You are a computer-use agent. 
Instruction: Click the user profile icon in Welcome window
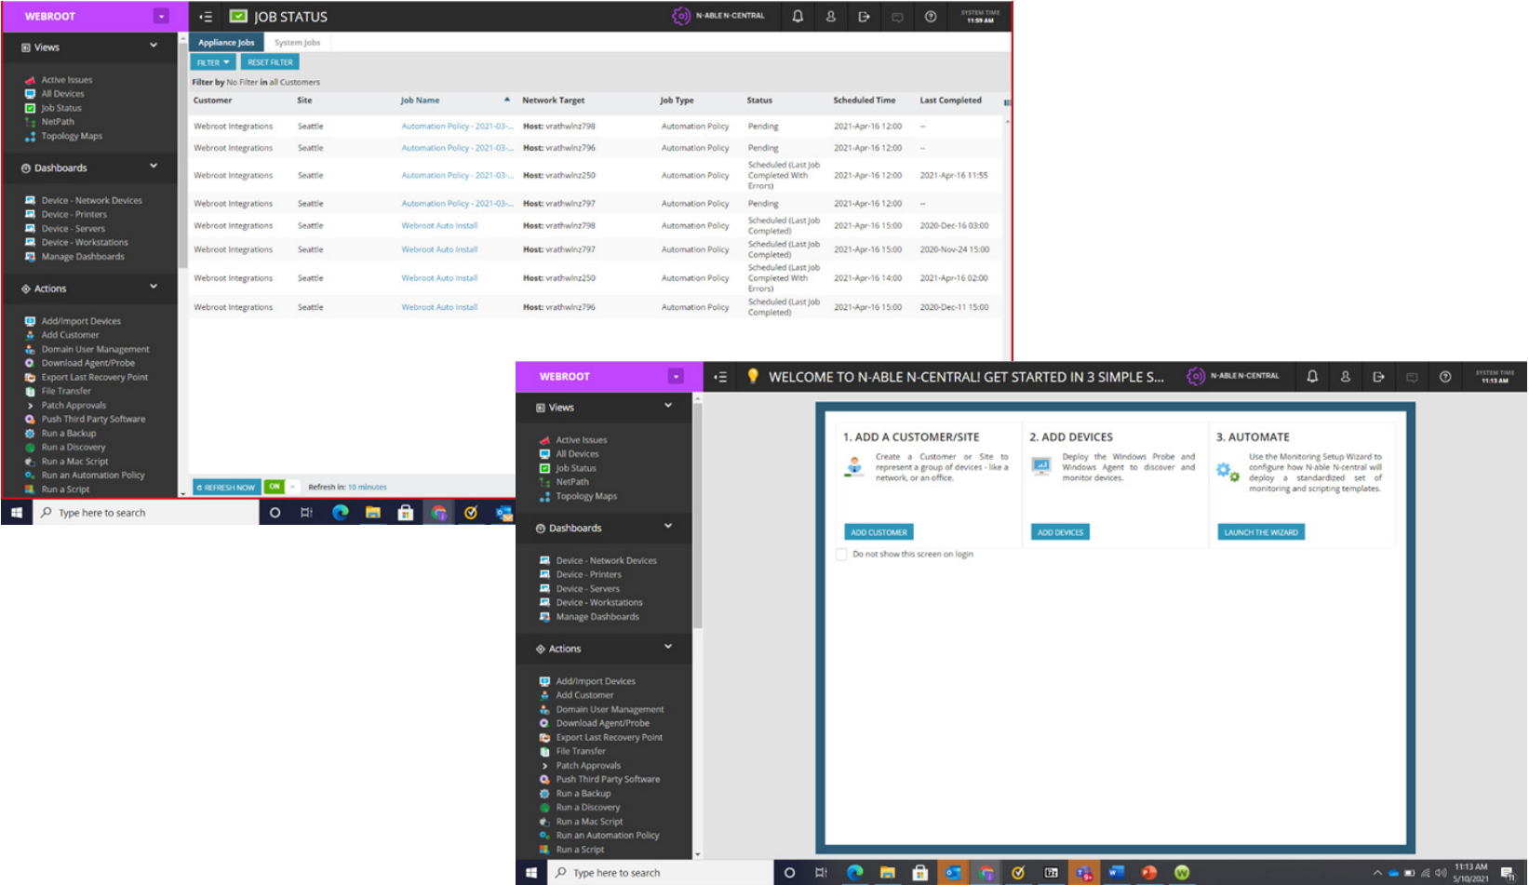(x=1346, y=377)
